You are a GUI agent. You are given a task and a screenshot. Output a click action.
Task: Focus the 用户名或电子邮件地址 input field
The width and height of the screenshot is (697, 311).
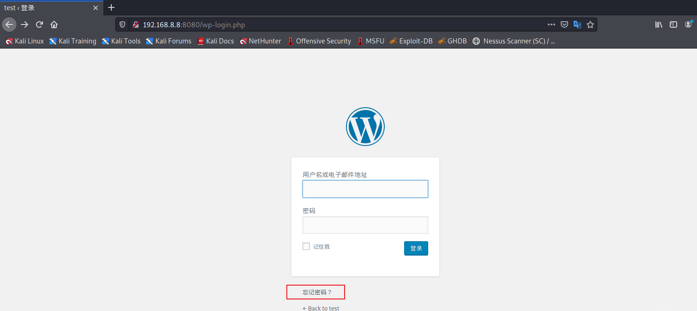point(365,189)
